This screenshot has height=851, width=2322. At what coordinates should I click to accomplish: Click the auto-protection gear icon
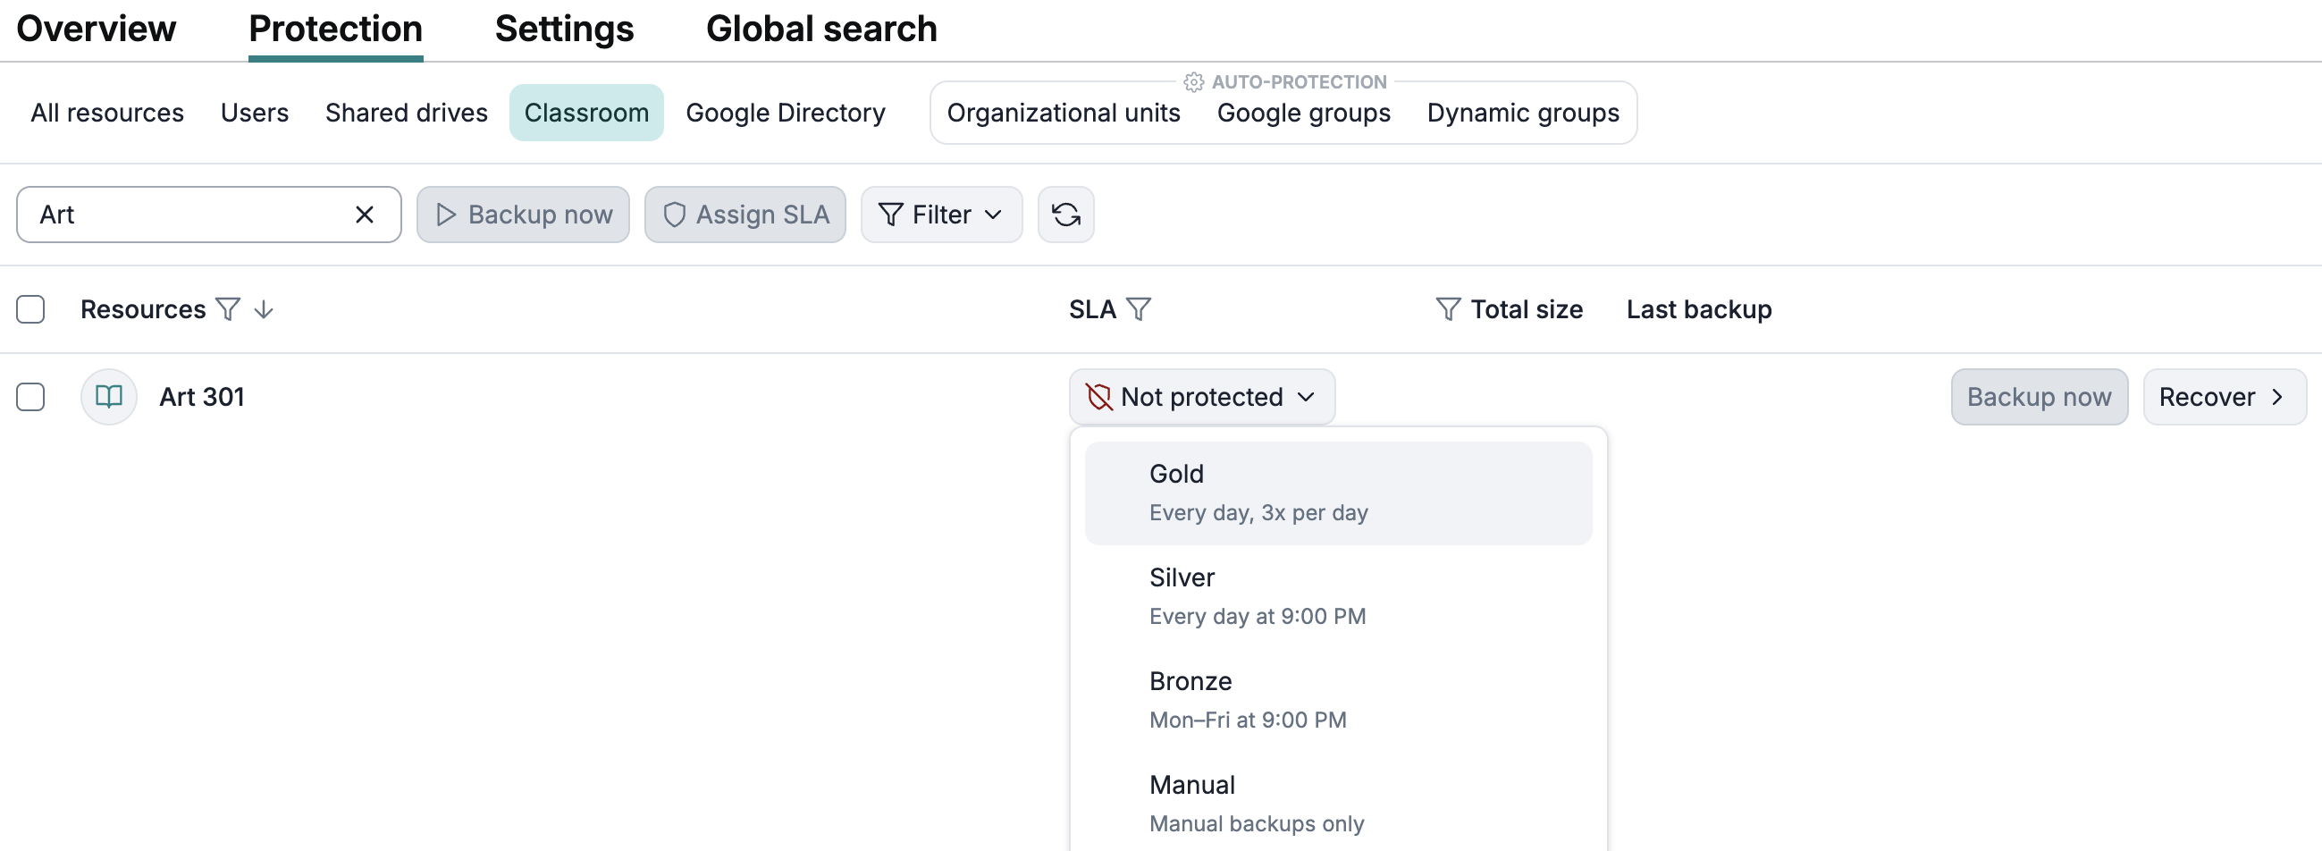pyautogui.click(x=1193, y=82)
